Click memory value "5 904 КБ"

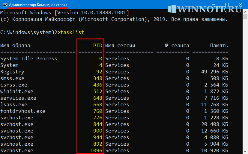click(216, 144)
